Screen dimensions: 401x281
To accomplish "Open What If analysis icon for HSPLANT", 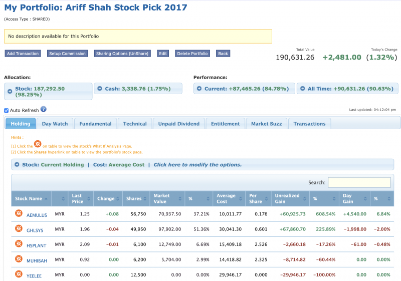I will click(x=19, y=244).
